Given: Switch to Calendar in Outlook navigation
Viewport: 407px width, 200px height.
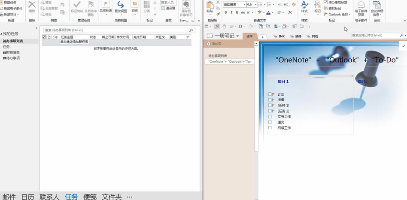Looking at the screenshot, I should [28, 197].
